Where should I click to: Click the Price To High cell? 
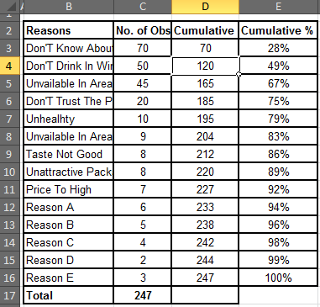pyautogui.click(x=69, y=189)
